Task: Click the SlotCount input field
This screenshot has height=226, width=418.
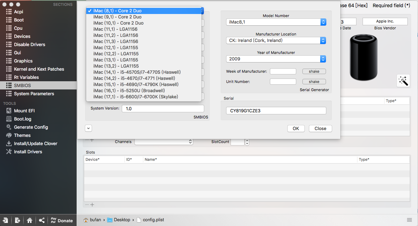Action: tap(238, 142)
